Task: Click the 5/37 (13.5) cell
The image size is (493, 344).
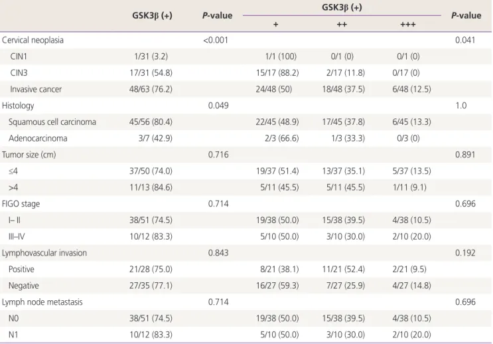Action: tap(411, 171)
